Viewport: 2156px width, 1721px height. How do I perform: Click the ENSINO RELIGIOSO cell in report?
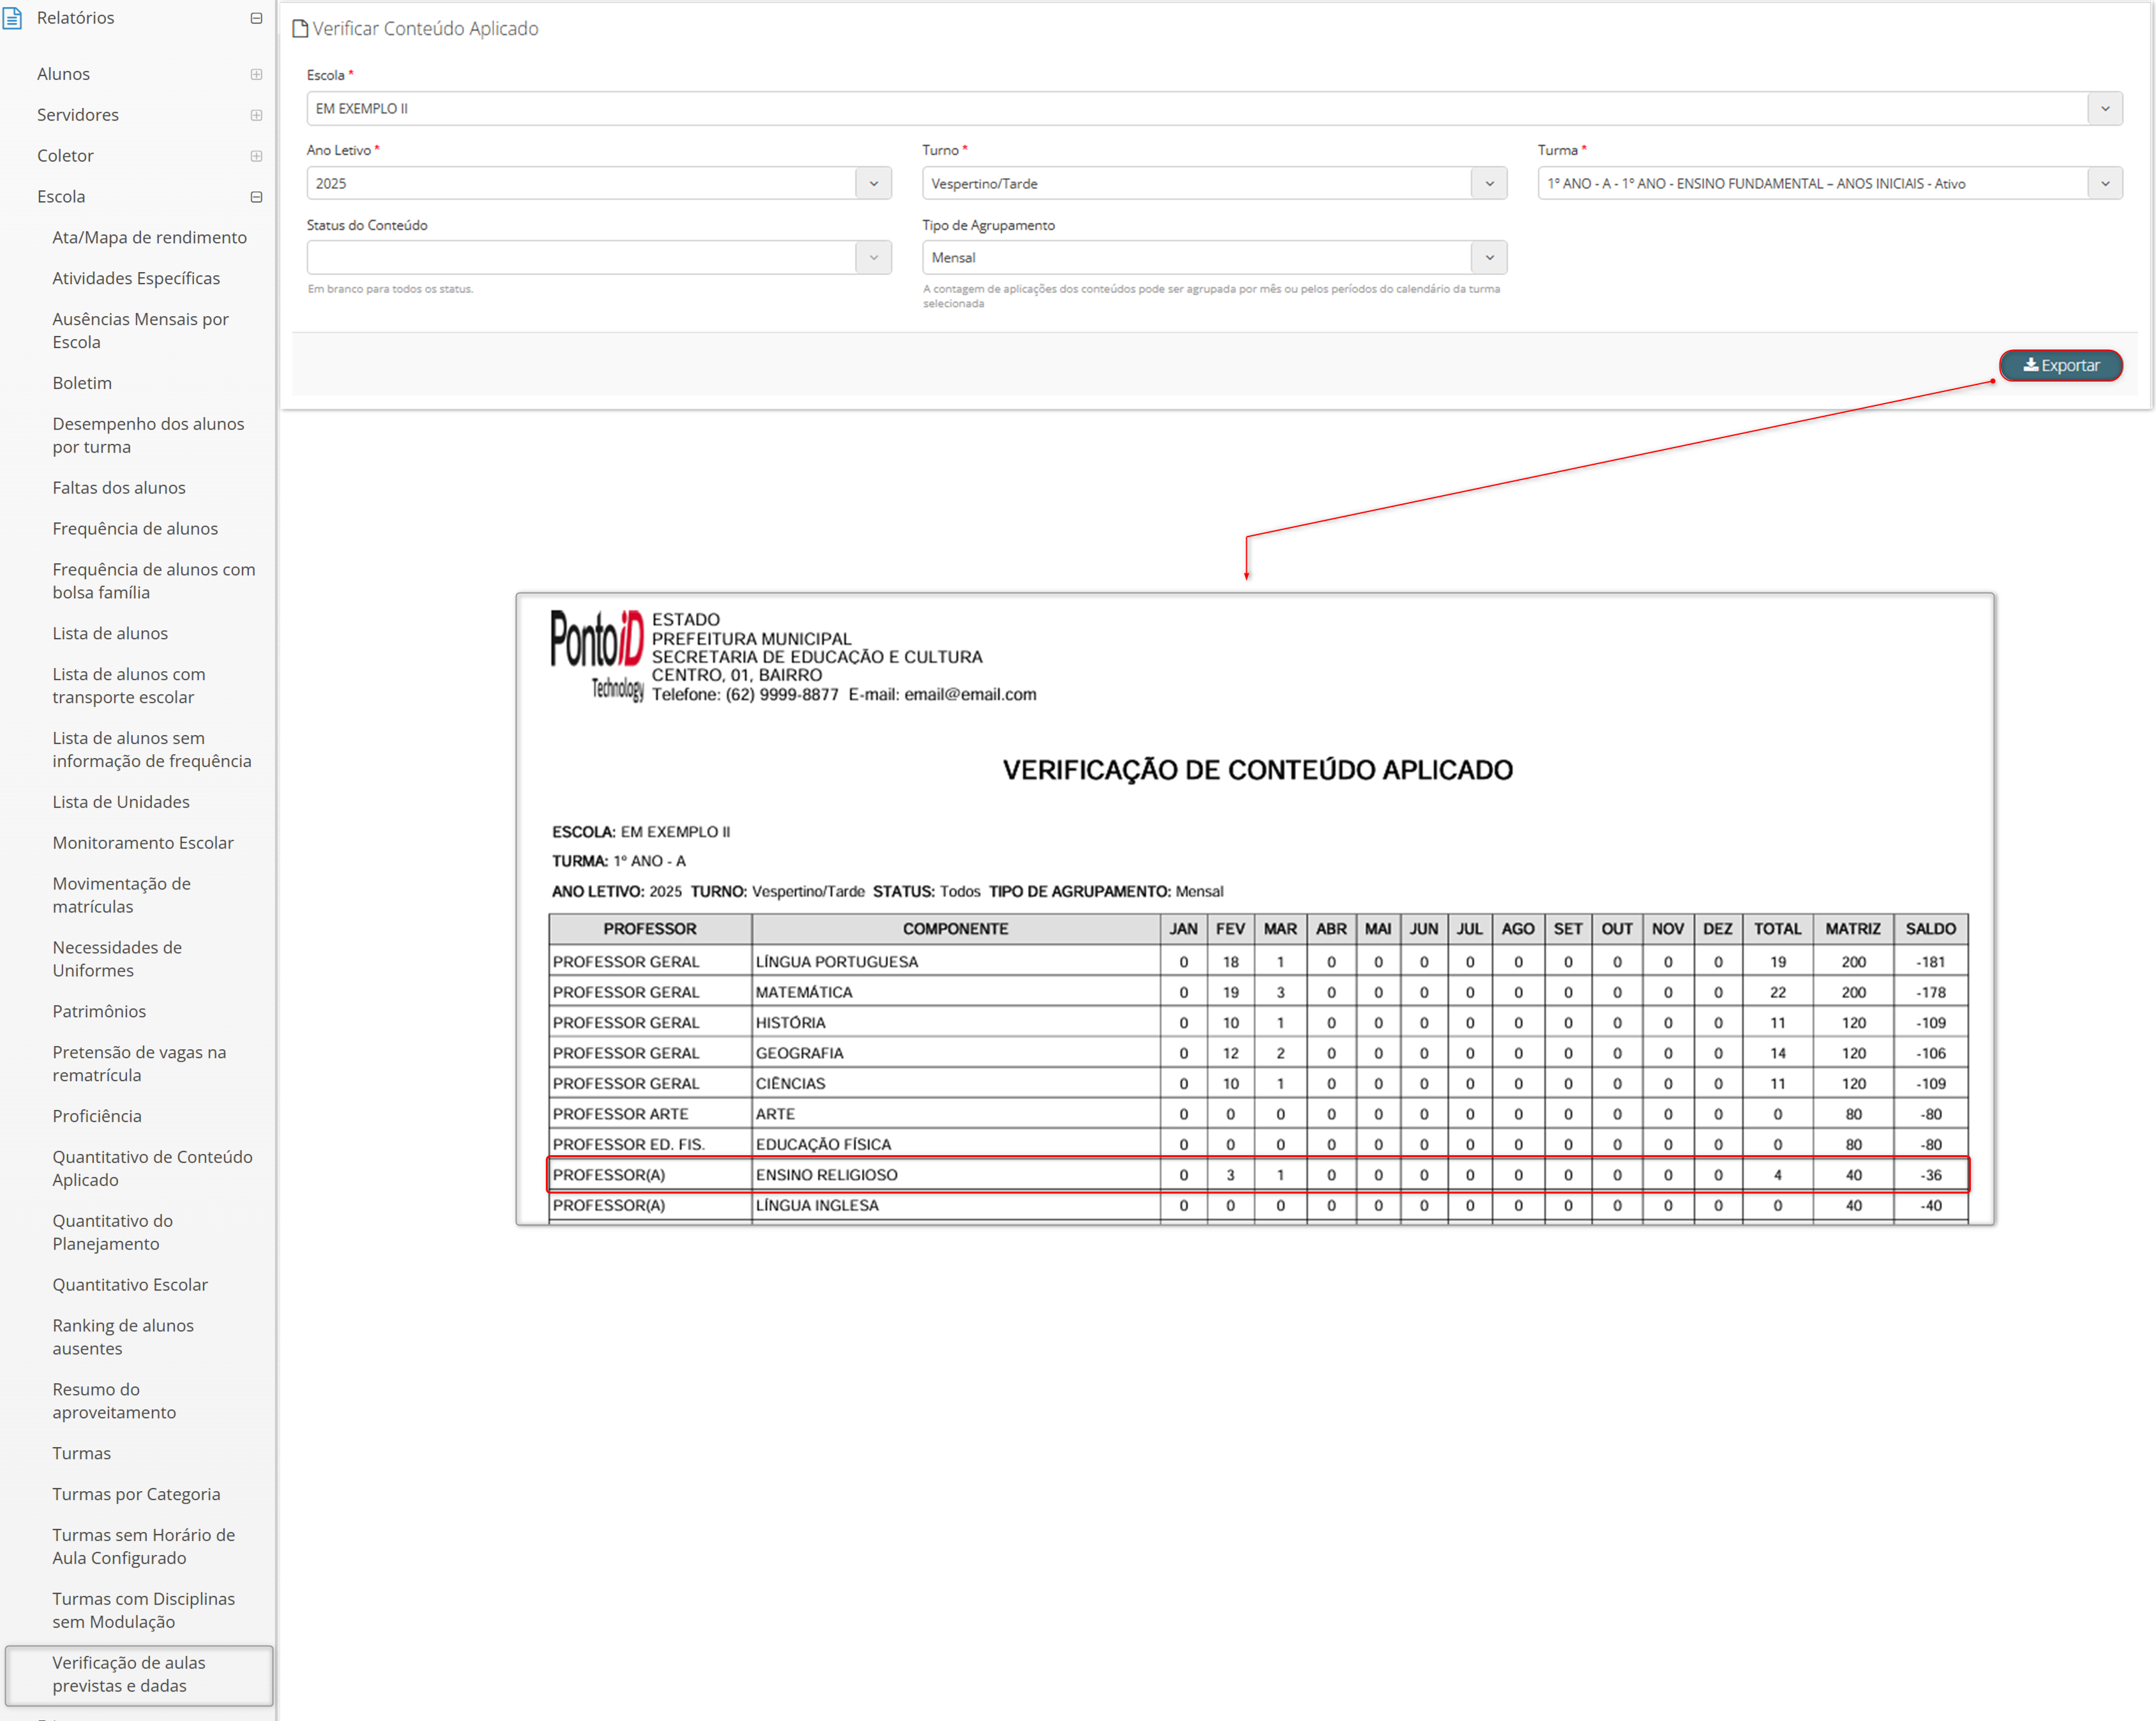[x=955, y=1175]
